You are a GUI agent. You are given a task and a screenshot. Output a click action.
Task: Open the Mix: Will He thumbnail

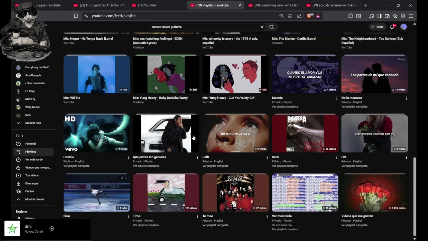97,74
